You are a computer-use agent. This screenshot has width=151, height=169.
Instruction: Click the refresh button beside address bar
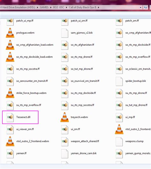pos(145,8)
